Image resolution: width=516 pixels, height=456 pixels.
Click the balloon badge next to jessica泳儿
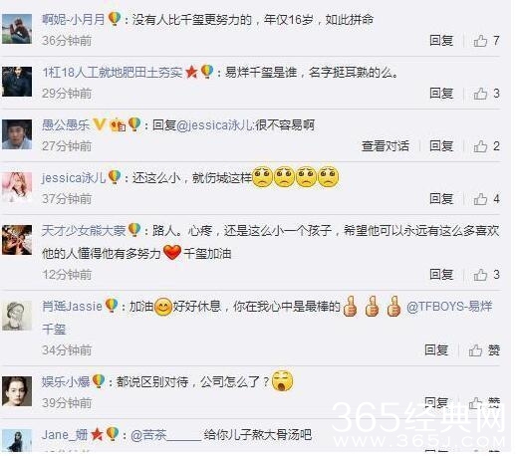point(115,177)
